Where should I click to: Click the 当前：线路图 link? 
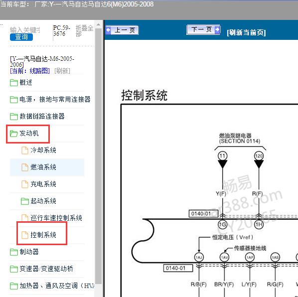30,71
